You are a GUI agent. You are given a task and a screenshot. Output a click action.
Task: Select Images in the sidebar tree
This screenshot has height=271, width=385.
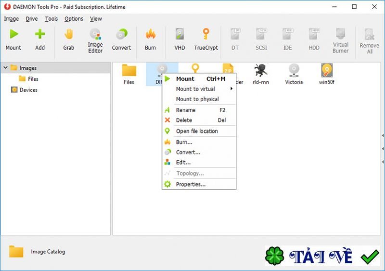coord(28,68)
